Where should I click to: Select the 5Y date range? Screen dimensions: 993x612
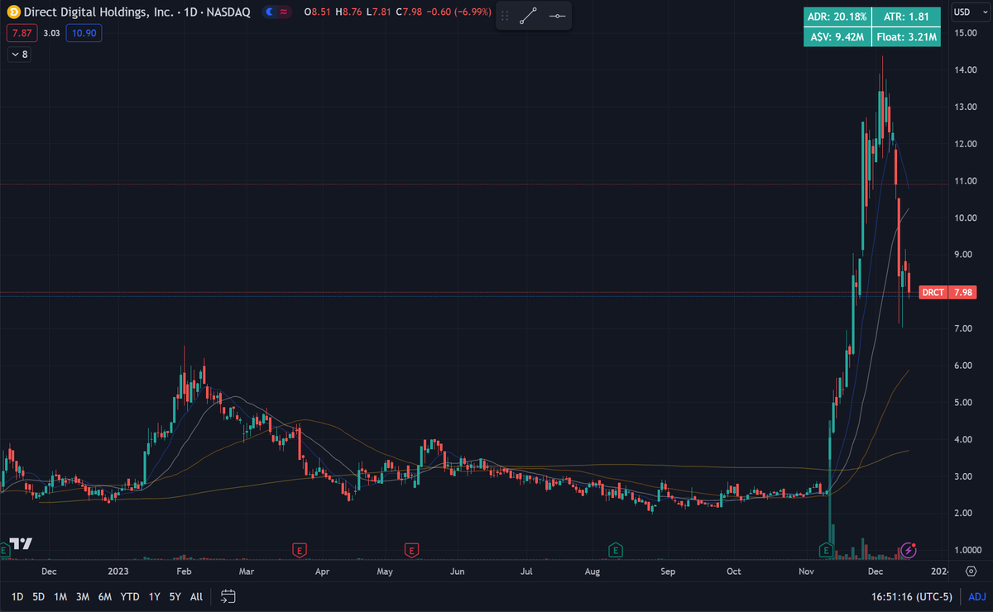[175, 596]
